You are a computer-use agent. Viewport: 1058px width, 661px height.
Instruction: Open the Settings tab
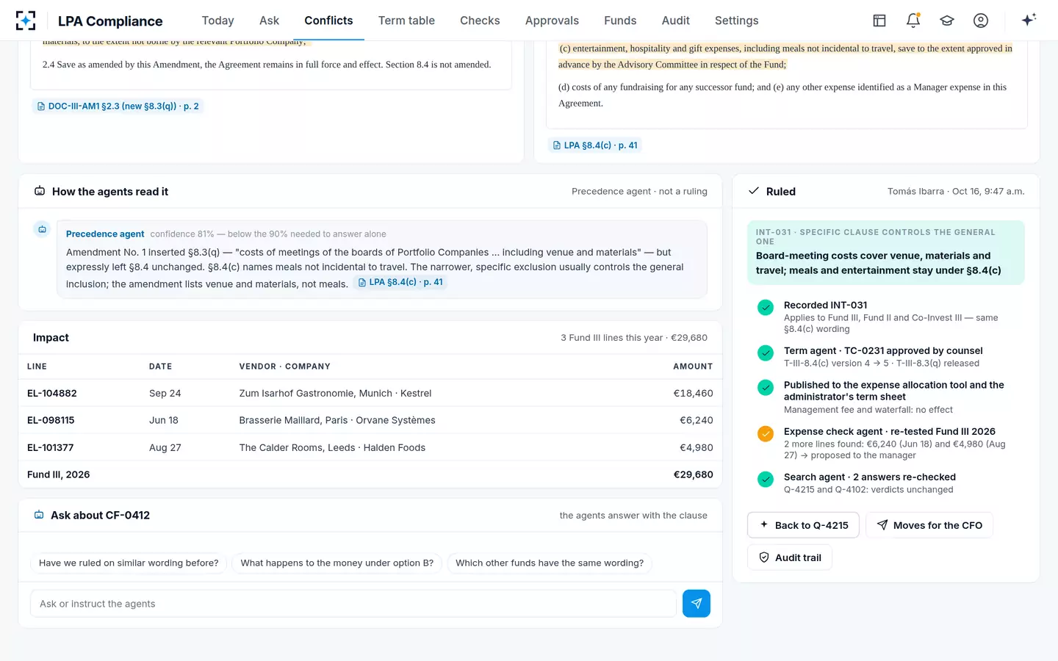pos(737,21)
